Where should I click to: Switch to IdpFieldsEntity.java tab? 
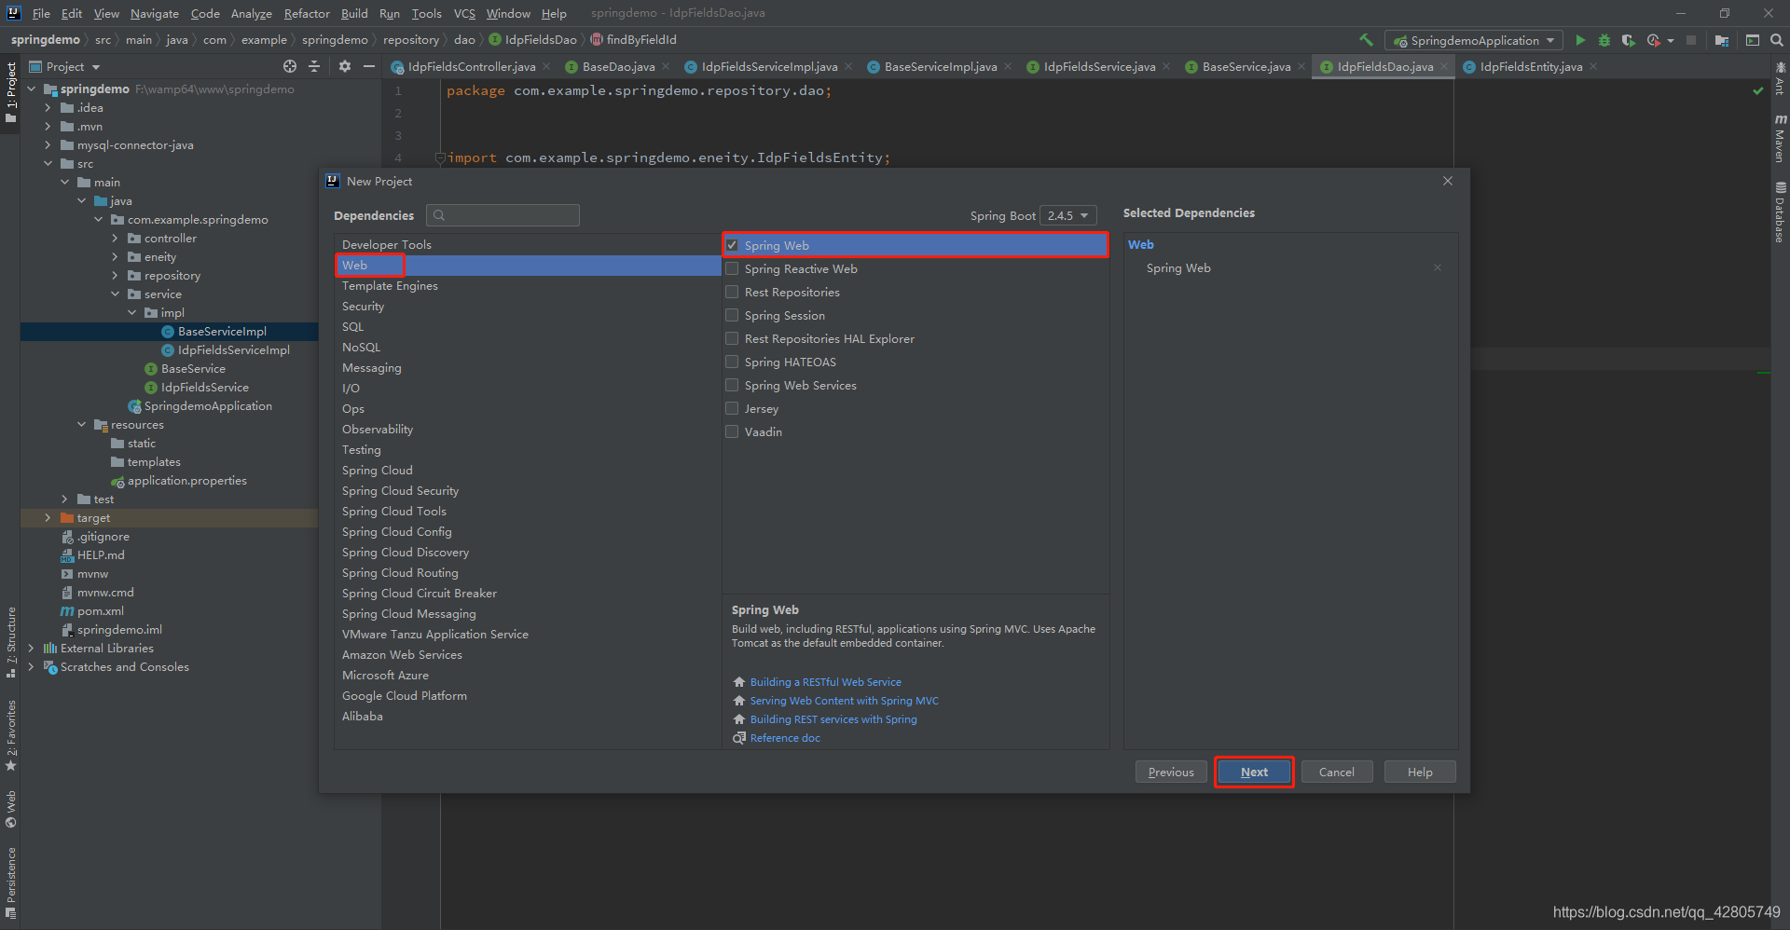tap(1530, 66)
